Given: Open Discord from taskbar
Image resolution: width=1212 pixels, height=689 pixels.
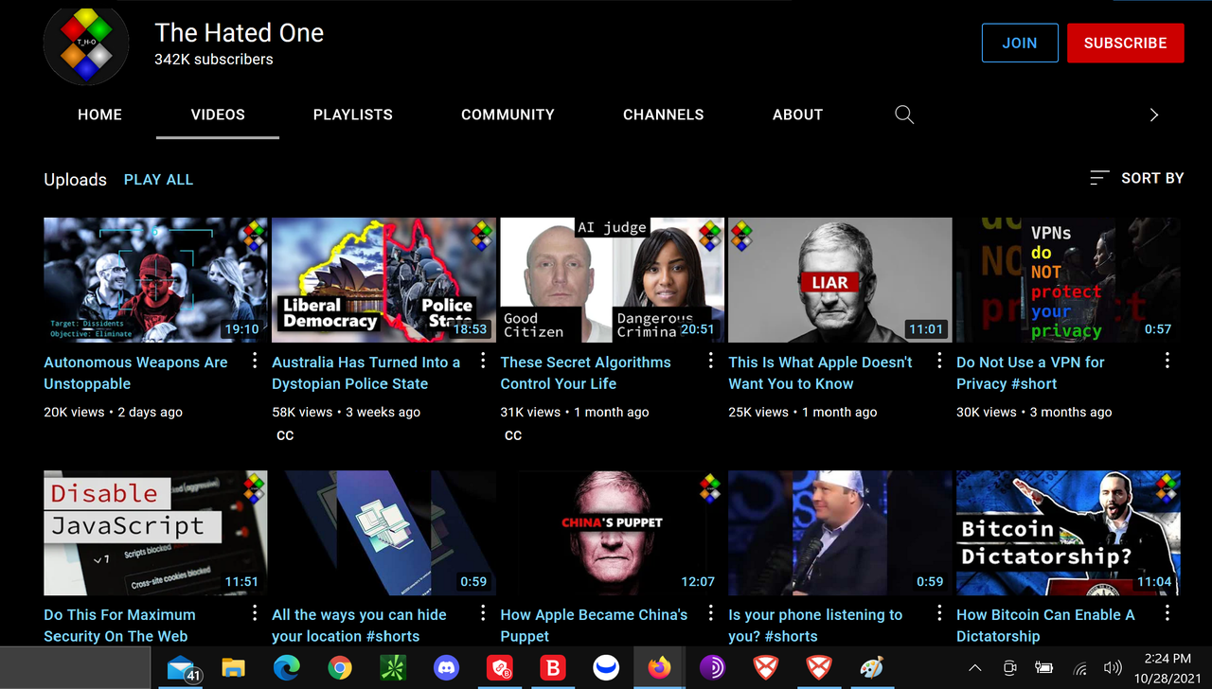Looking at the screenshot, I should (x=446, y=668).
